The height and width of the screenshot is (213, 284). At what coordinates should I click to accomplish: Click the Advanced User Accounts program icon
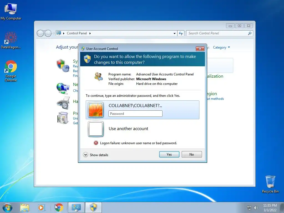[x=98, y=77]
